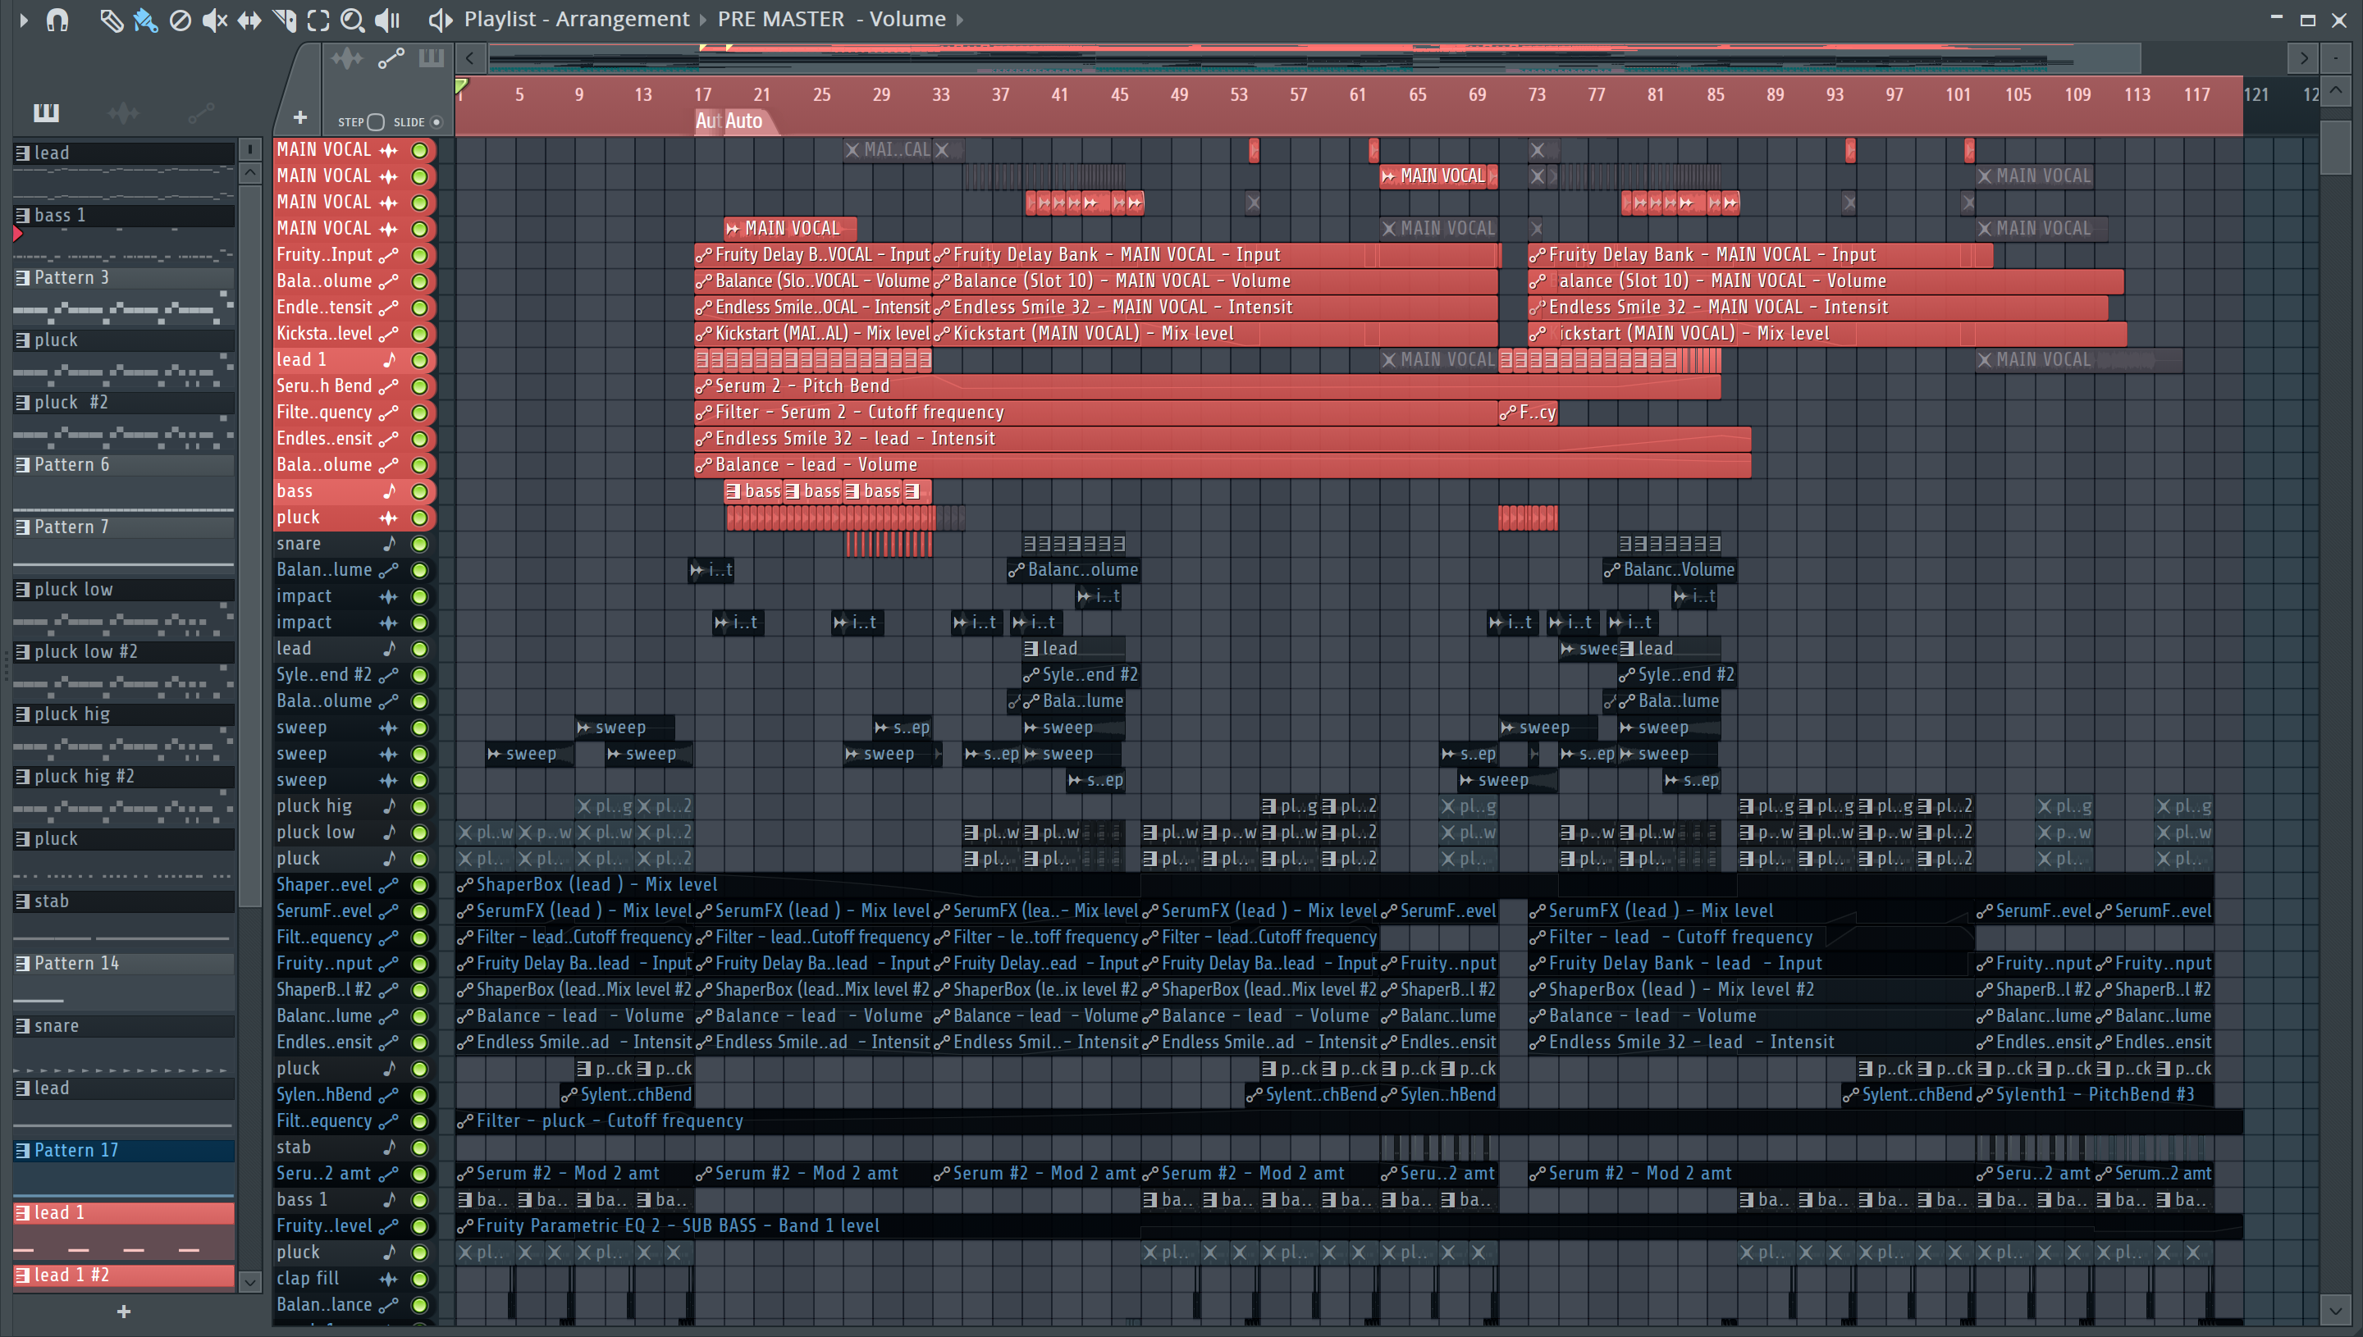Toggle the SLIDE radio option

(x=437, y=122)
